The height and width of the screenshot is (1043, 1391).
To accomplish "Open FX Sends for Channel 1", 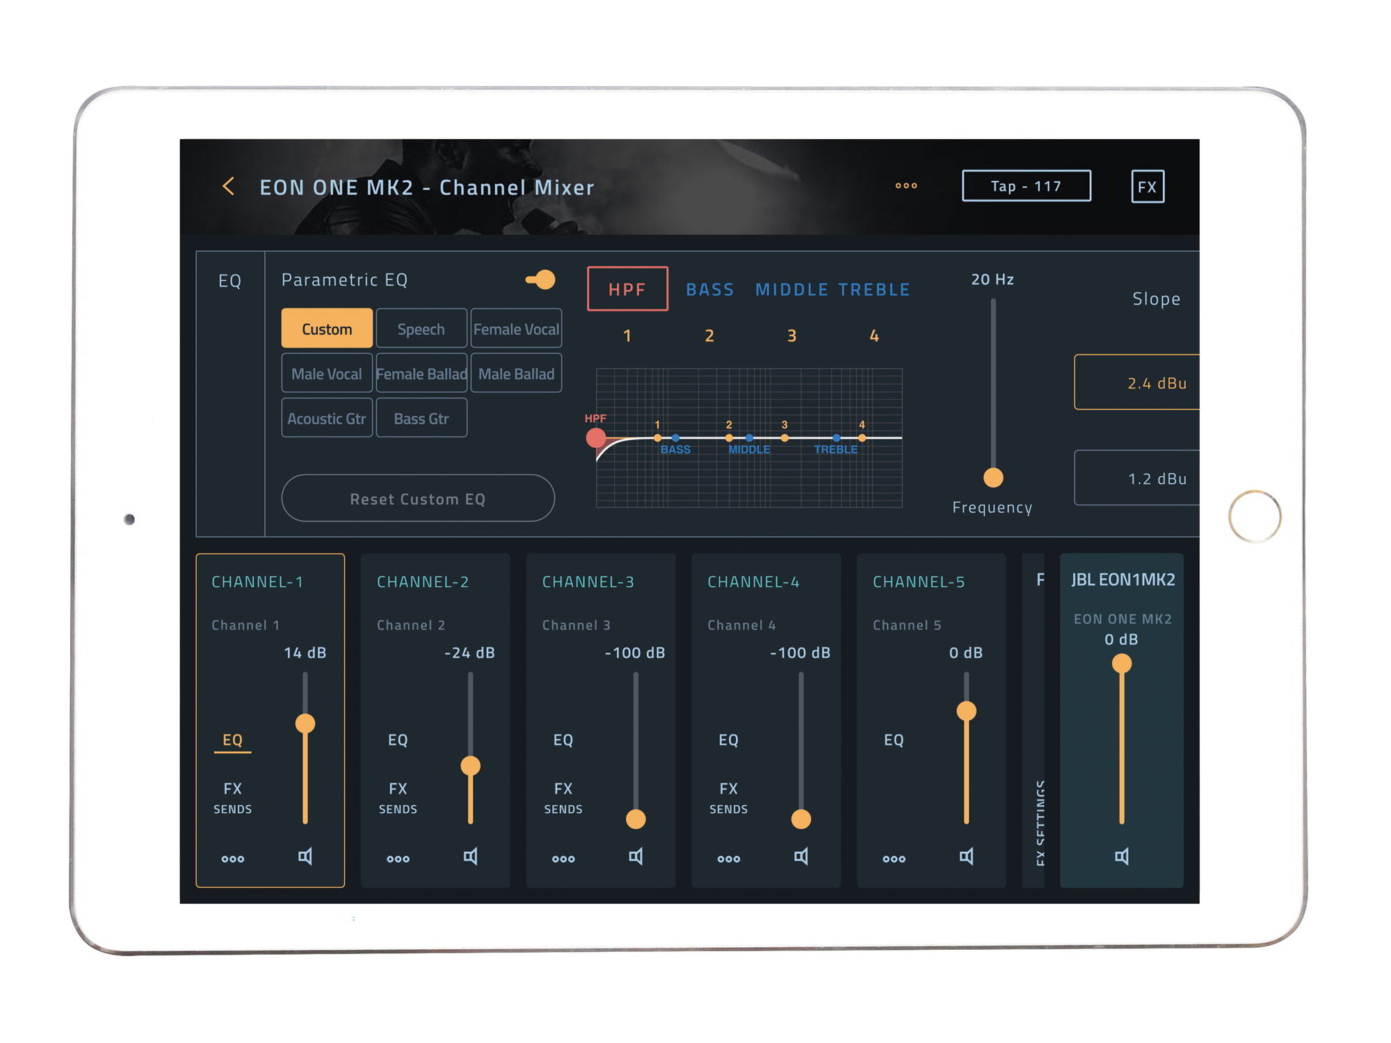I will (233, 798).
